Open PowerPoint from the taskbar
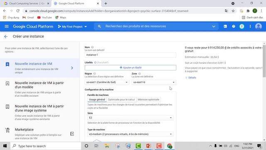 [x=148, y=146]
